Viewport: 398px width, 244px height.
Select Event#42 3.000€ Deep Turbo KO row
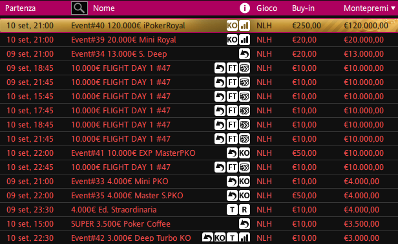pyautogui.click(x=199, y=238)
